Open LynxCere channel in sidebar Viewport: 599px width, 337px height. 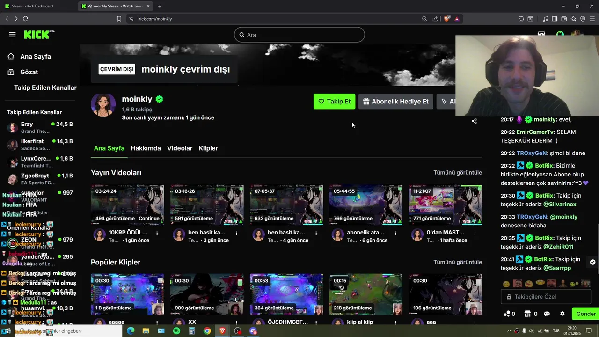point(40,162)
